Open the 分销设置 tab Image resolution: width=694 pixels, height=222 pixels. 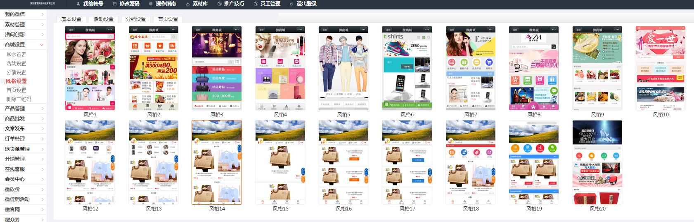[136, 19]
